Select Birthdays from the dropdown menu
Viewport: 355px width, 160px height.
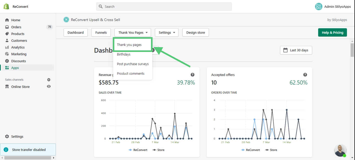tap(124, 54)
